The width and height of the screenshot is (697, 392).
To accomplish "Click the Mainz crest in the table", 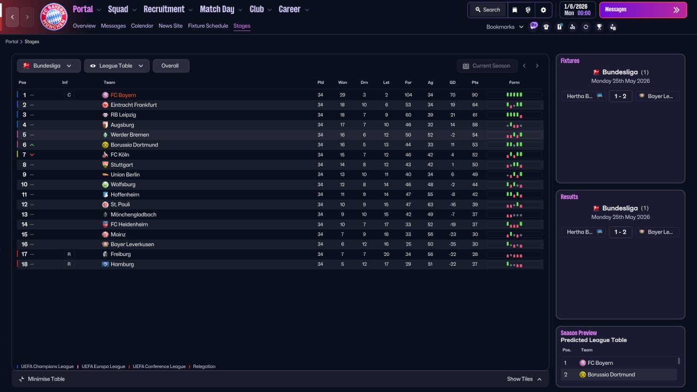I will point(105,235).
